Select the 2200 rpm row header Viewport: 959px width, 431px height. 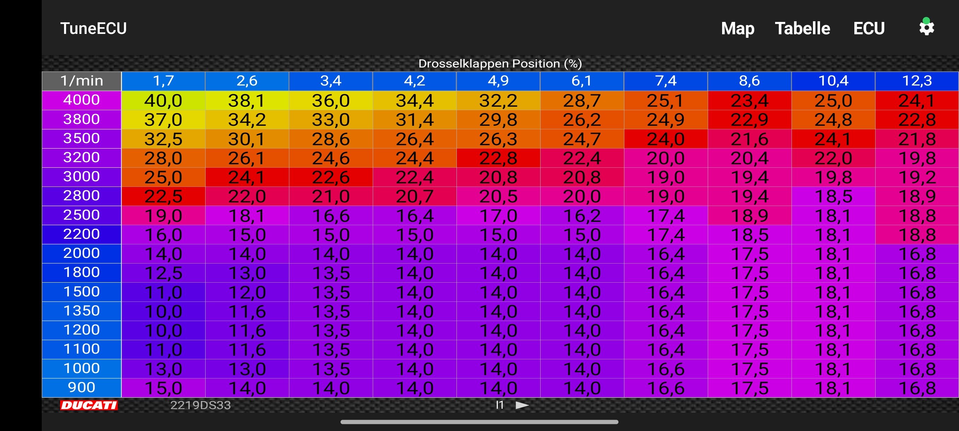coord(82,234)
